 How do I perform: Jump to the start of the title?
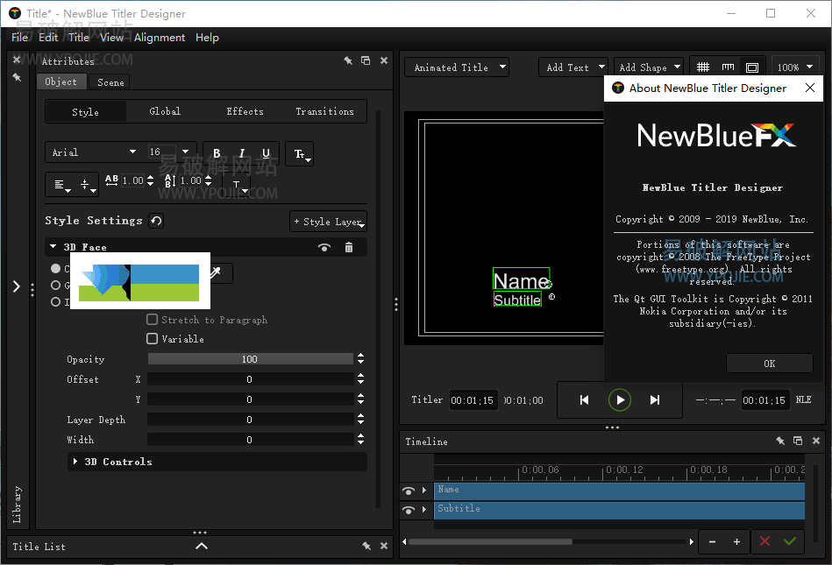tap(584, 400)
